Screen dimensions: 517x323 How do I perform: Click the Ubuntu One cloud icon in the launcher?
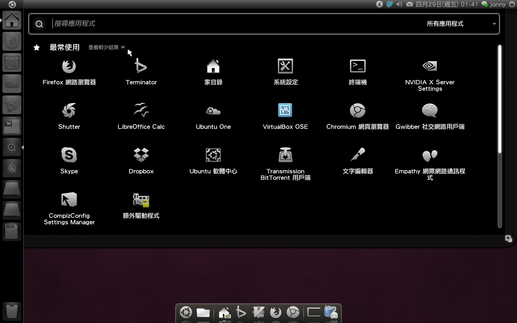[x=12, y=84]
